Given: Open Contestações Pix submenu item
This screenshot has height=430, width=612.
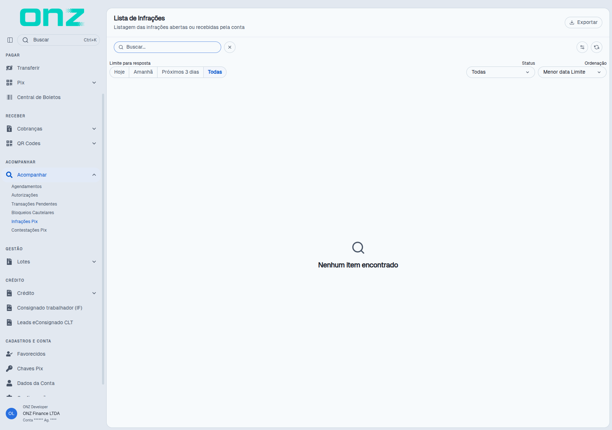Looking at the screenshot, I should coord(29,230).
